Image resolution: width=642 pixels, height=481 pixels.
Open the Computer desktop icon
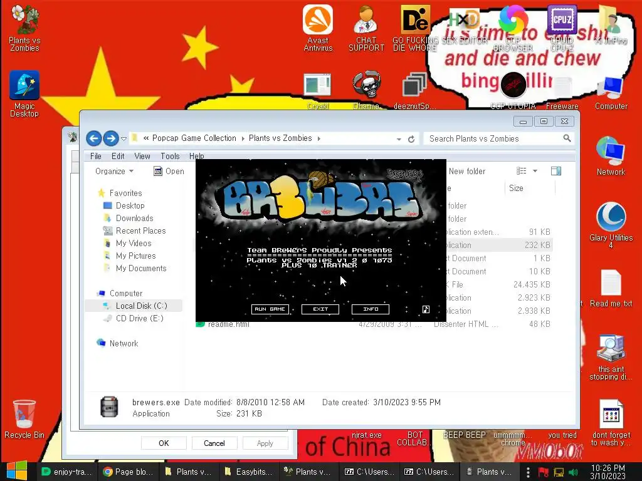pyautogui.click(x=611, y=92)
